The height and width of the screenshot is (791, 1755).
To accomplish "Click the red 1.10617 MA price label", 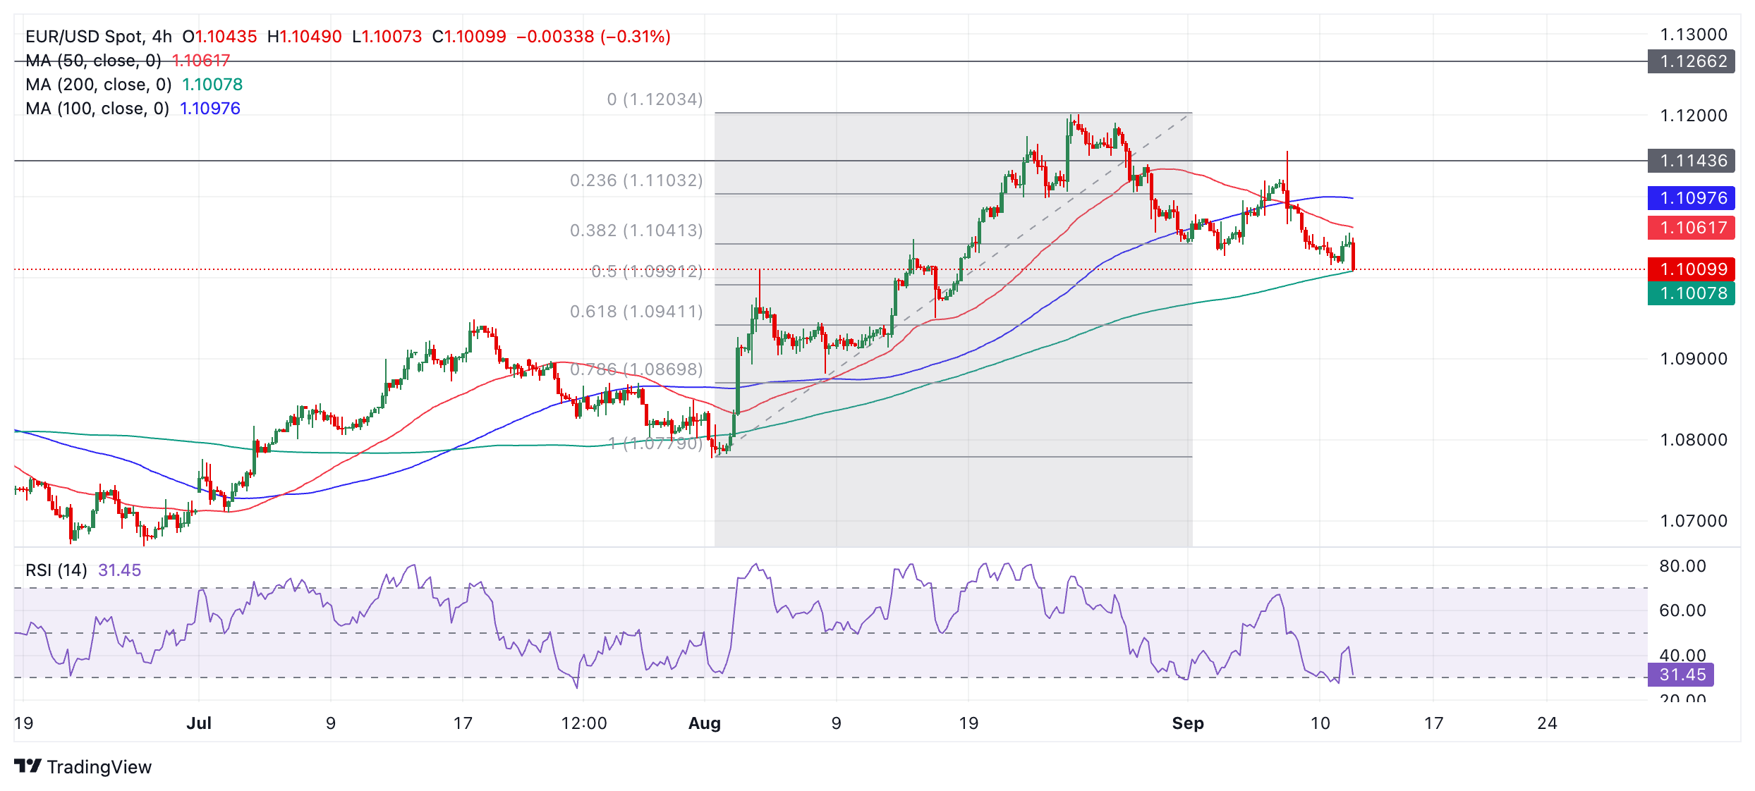I will point(1691,228).
